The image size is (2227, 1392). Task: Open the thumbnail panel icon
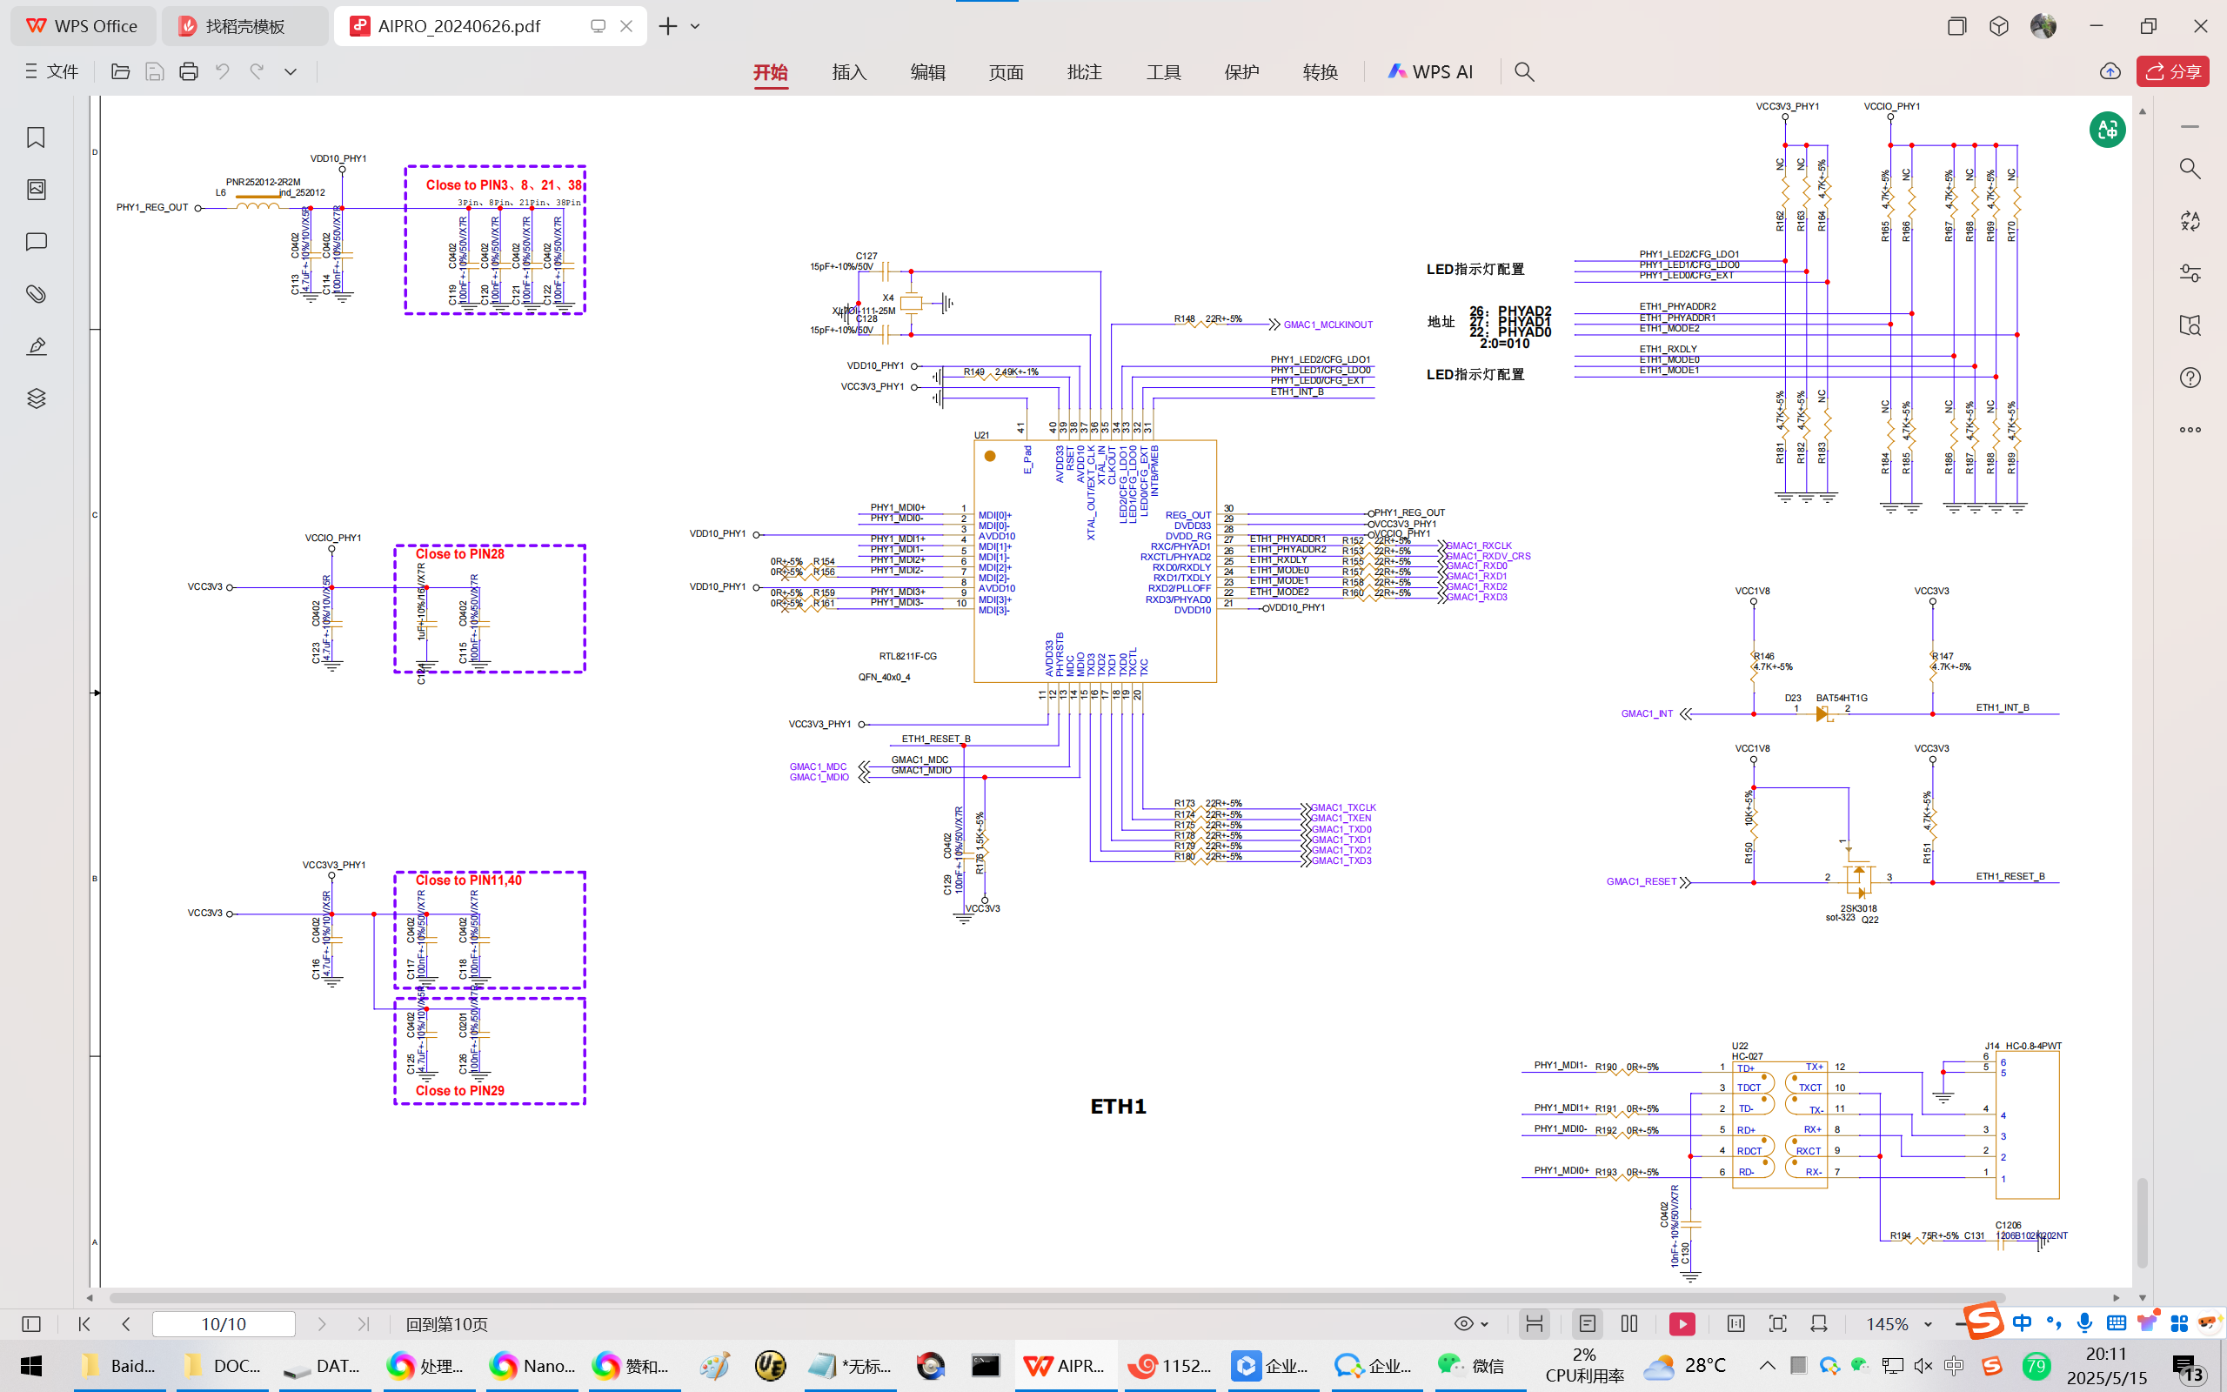point(36,190)
